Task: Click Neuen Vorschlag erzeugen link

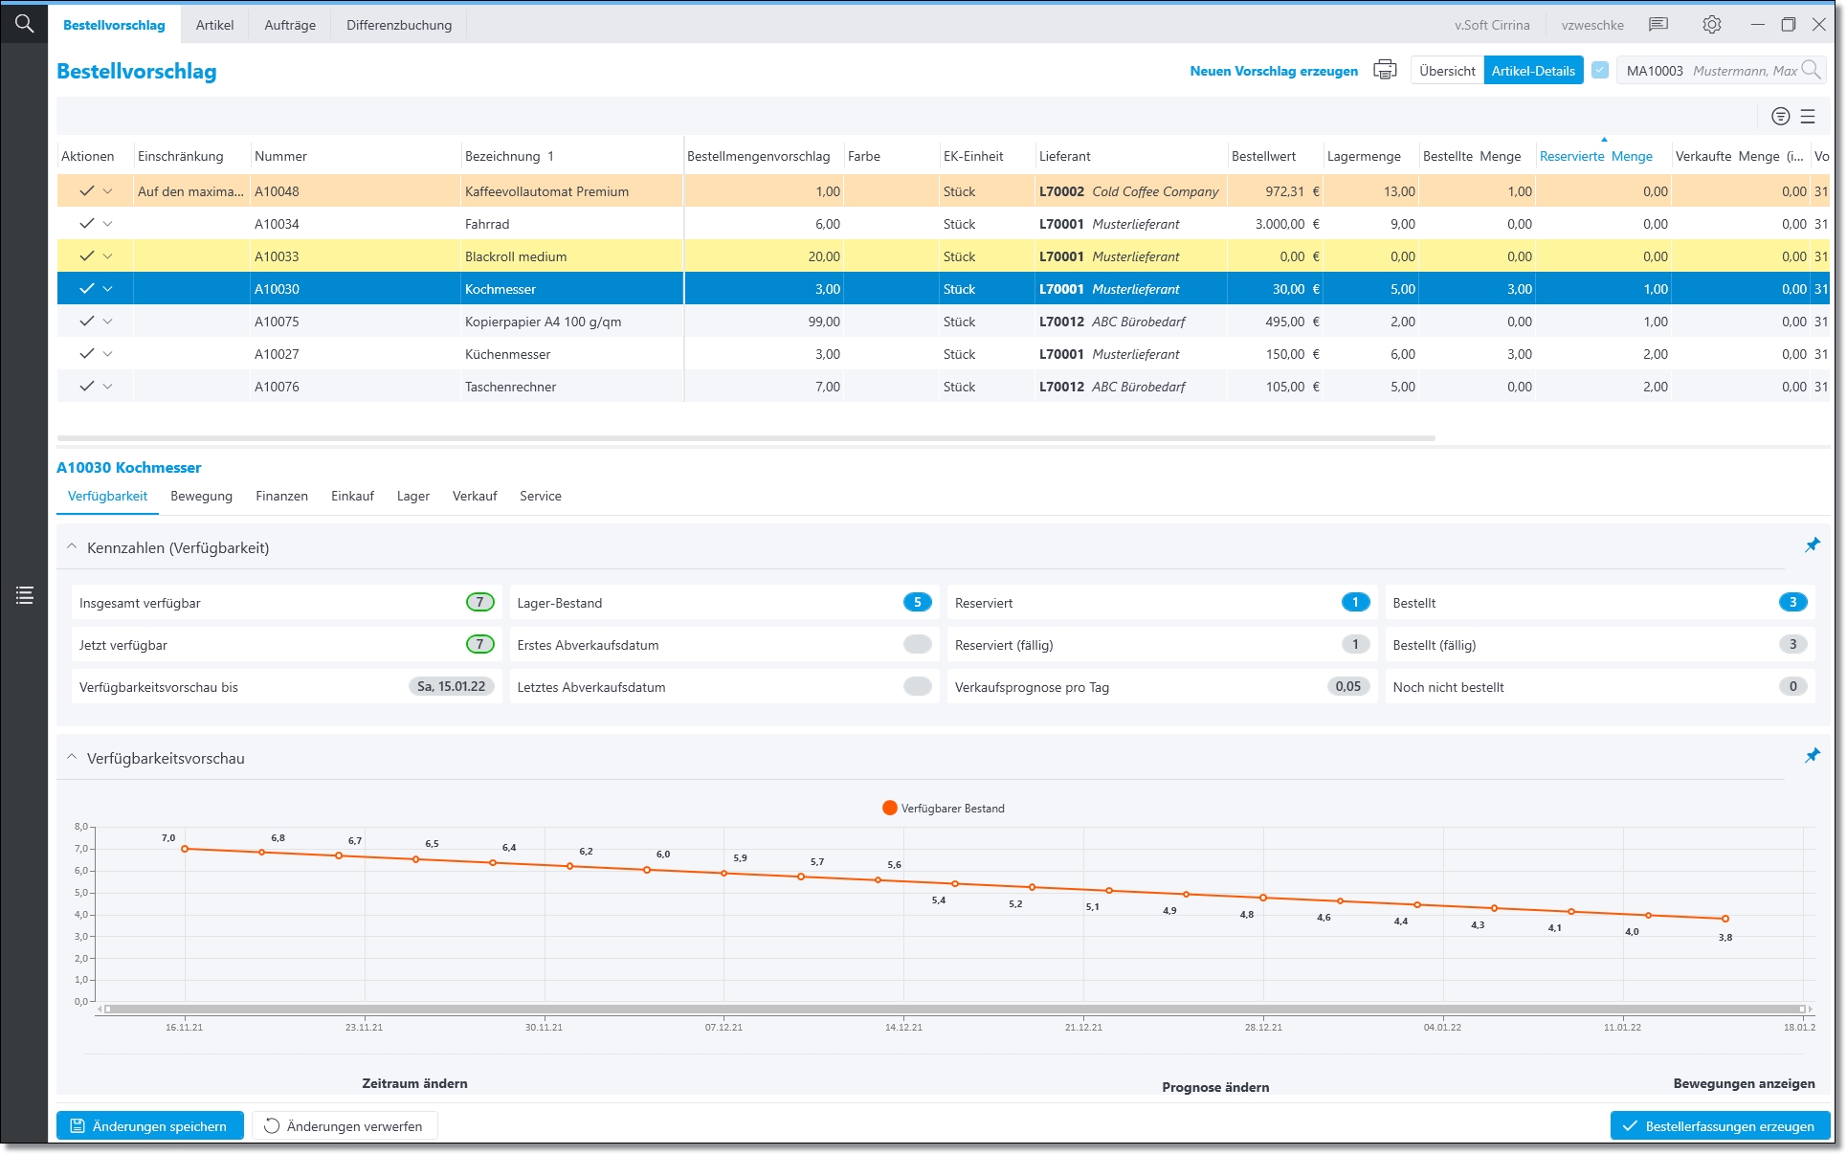Action: [1273, 71]
